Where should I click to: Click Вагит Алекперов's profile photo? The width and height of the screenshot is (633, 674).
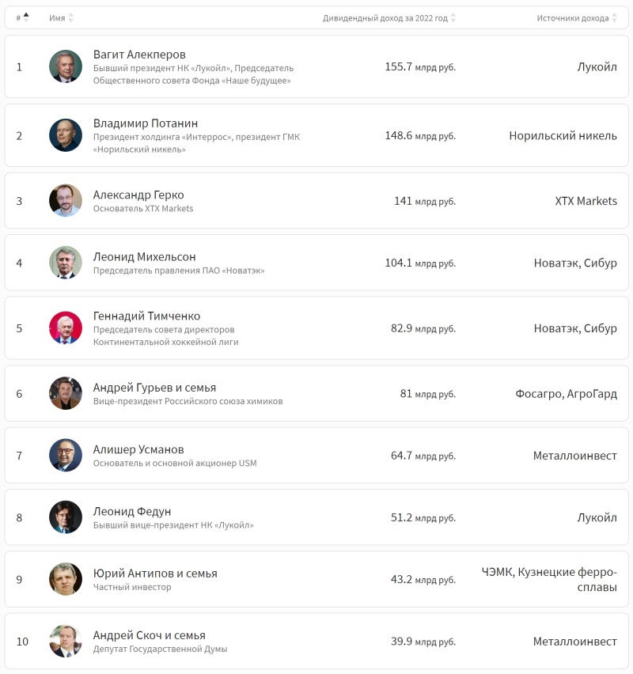[66, 66]
